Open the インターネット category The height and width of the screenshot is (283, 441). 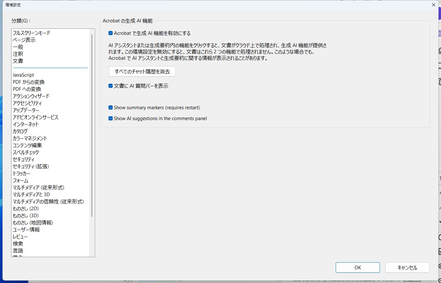[26, 124]
